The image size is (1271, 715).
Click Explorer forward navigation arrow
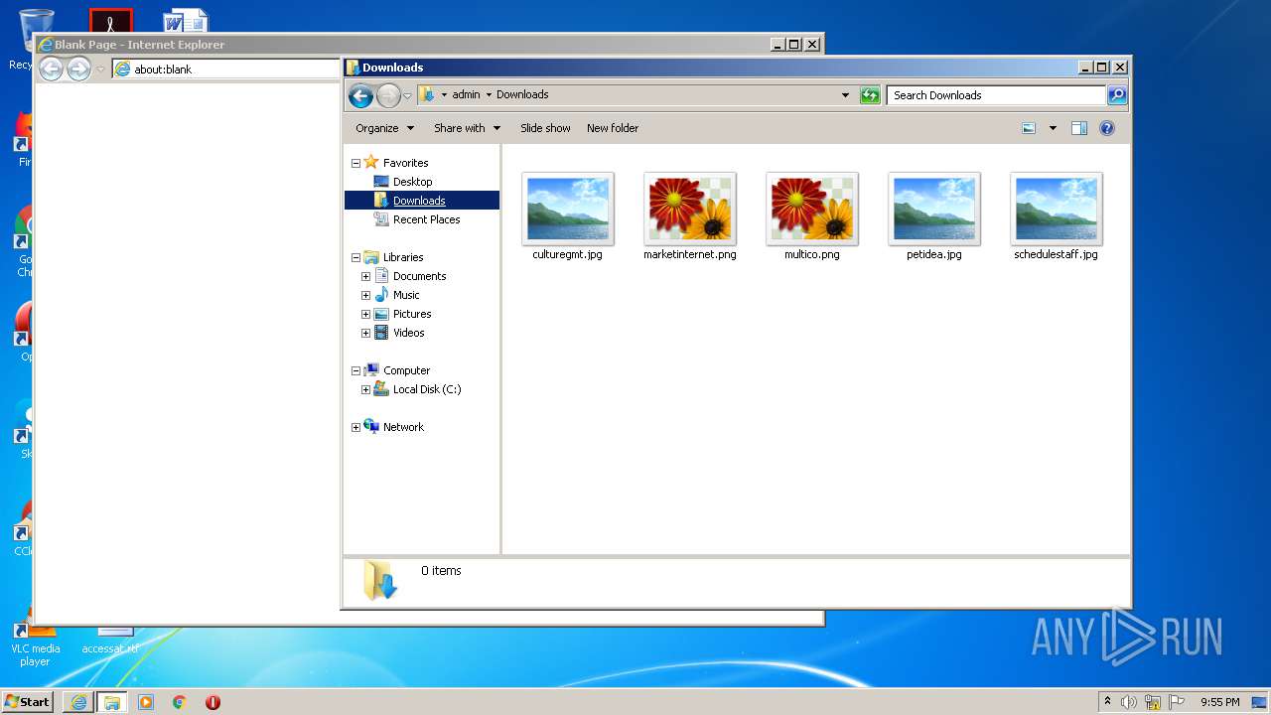click(x=388, y=95)
